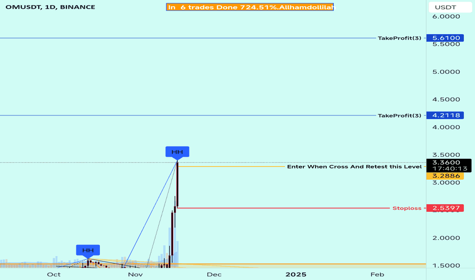Click the 4.0000 price axis label
This screenshot has width=475, height=280.
446,127
